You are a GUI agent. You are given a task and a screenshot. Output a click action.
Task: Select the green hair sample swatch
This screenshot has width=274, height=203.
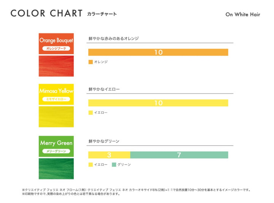pyautogui.click(x=56, y=168)
